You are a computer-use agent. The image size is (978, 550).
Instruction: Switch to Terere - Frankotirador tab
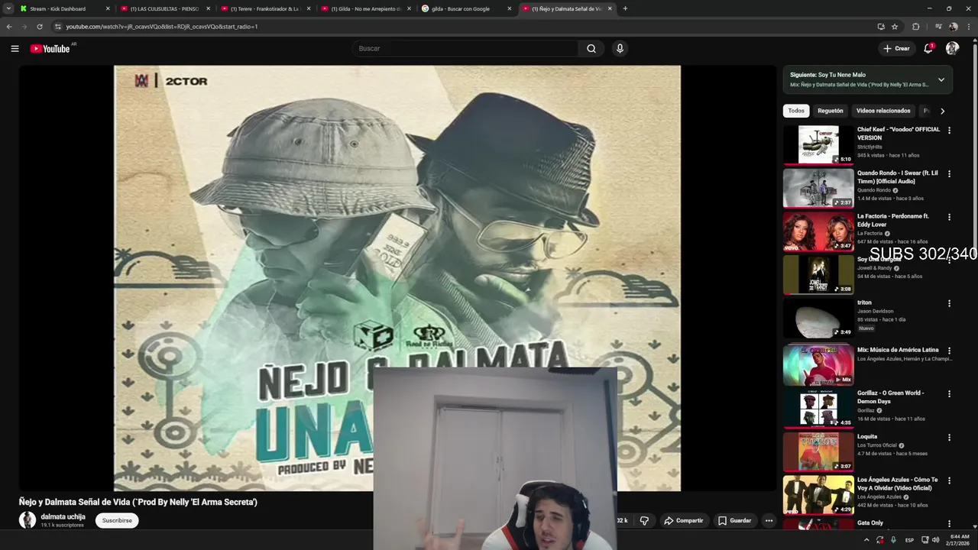[265, 8]
